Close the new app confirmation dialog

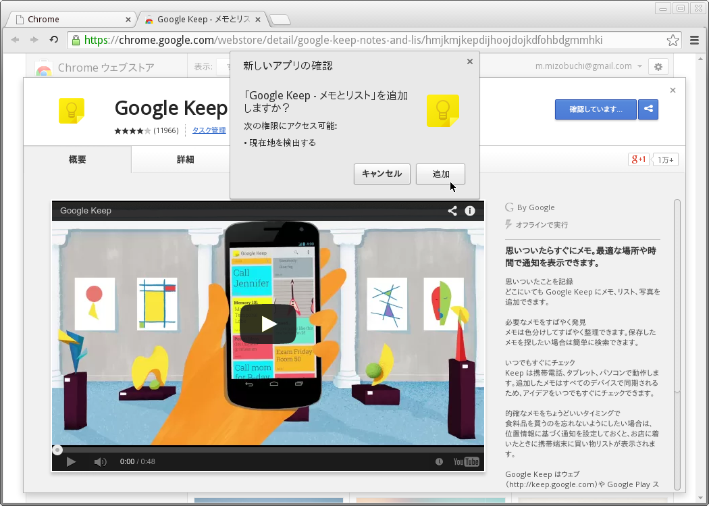point(470,61)
